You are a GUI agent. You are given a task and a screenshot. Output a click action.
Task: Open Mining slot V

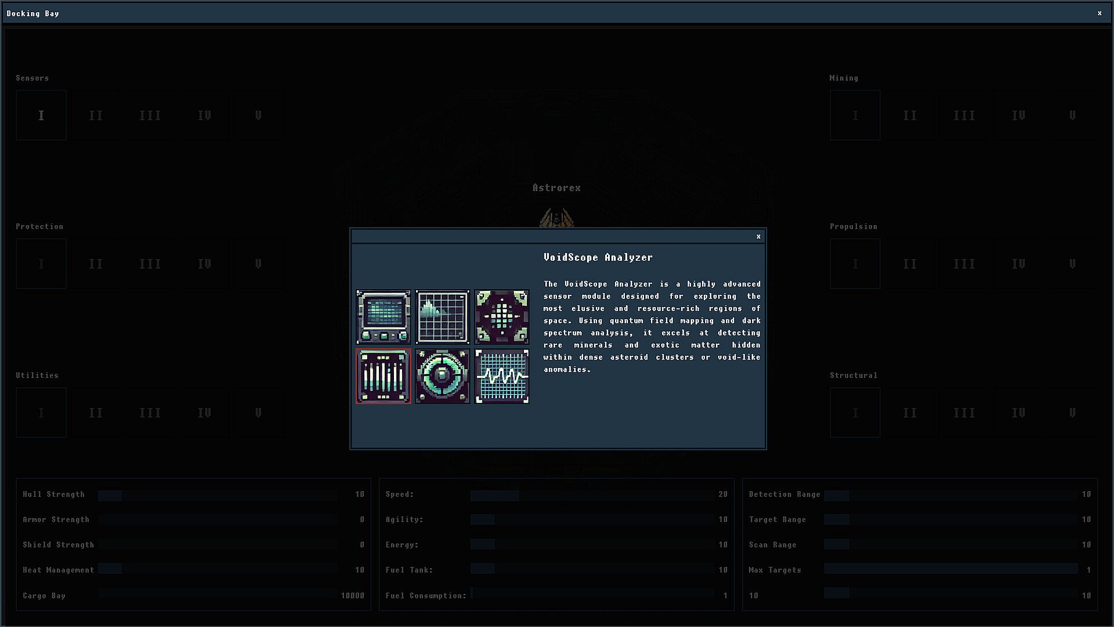coord(1072,115)
